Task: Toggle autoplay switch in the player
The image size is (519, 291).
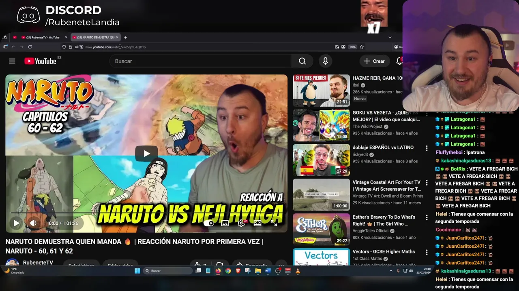Action: tap(209, 223)
